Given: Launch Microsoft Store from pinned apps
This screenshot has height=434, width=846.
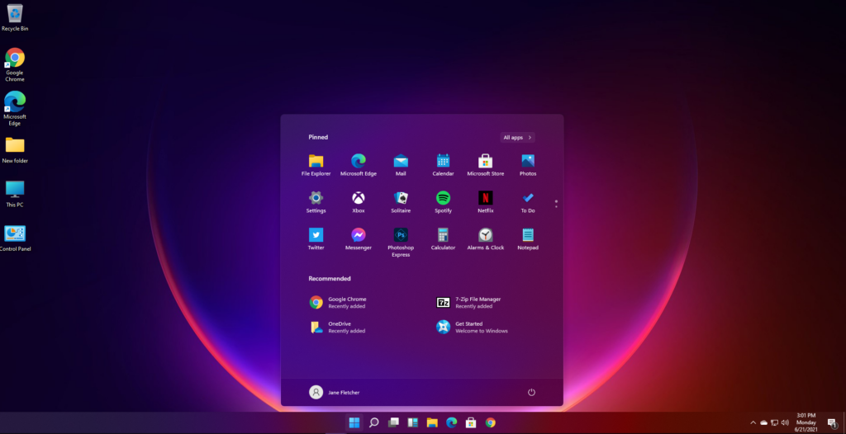Looking at the screenshot, I should [x=486, y=166].
